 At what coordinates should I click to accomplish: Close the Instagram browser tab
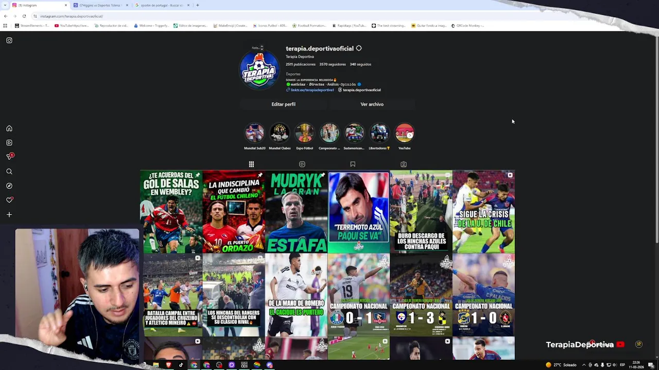tap(66, 5)
